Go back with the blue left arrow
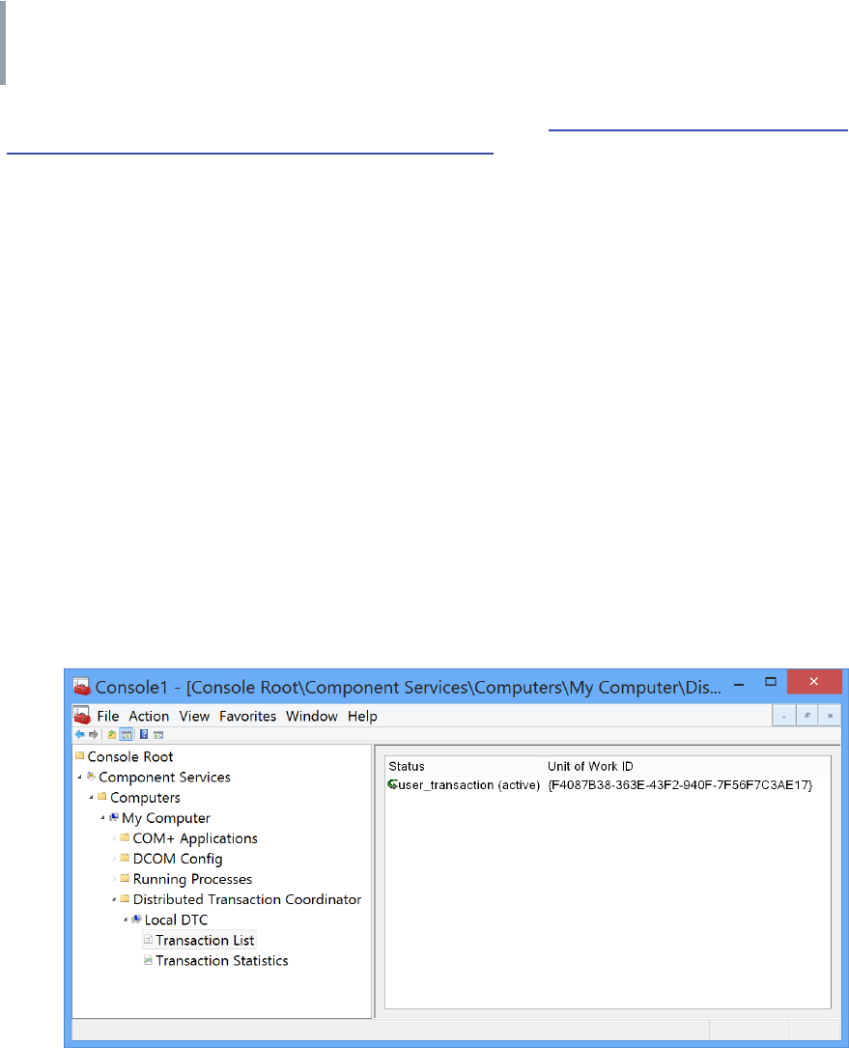This screenshot has height=1048, width=849. [x=79, y=734]
